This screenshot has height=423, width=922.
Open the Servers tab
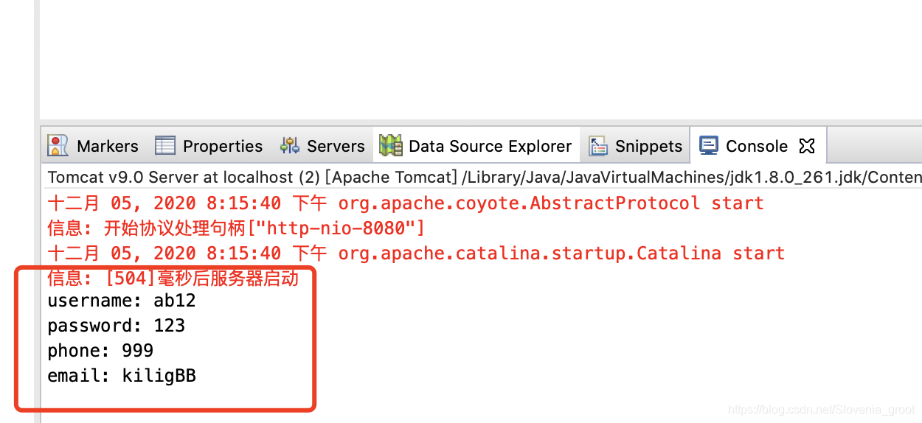(x=322, y=146)
